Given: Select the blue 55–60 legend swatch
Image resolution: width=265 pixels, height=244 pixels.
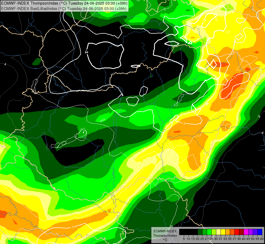Looking at the screenshot, I should (260, 232).
